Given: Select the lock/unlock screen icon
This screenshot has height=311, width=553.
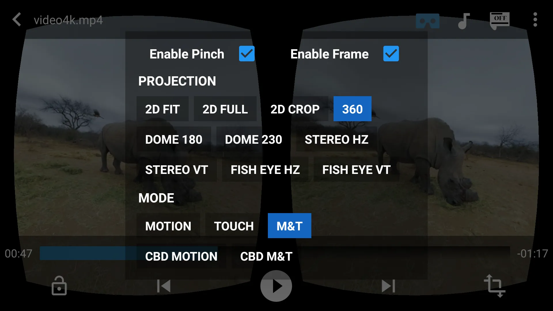Looking at the screenshot, I should 59,286.
